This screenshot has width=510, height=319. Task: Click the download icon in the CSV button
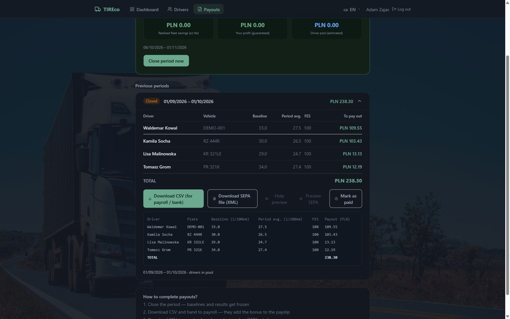pos(150,199)
